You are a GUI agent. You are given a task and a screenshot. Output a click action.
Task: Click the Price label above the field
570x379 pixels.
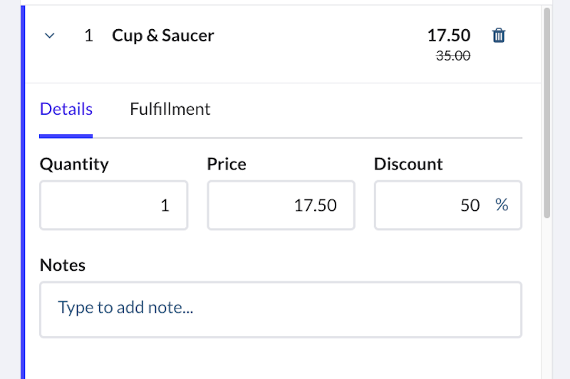[x=226, y=164]
